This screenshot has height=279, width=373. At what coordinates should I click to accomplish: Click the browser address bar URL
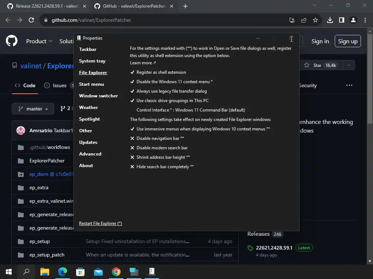click(91, 20)
